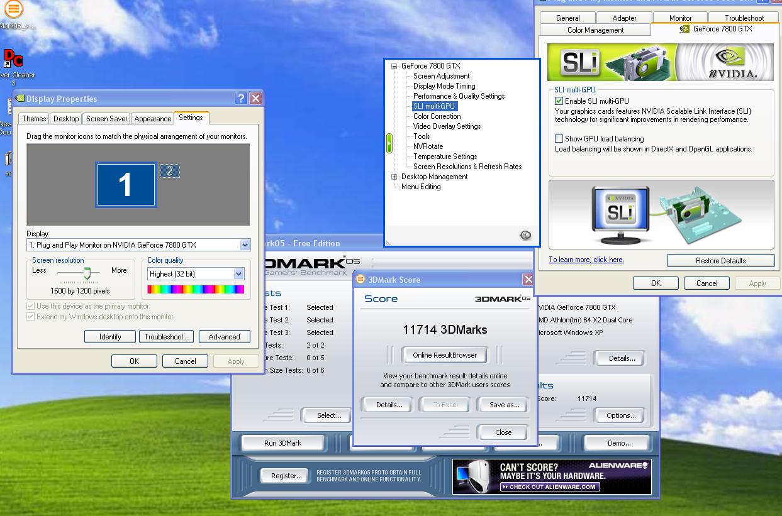782x516 pixels.
Task: Click the Identify button
Action: (110, 337)
